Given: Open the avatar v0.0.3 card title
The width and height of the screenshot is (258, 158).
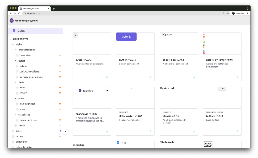Looking at the screenshot, I should point(84,60).
